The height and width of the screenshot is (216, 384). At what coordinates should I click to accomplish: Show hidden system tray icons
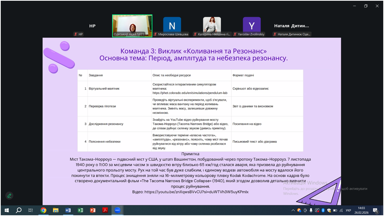(x=293, y=210)
